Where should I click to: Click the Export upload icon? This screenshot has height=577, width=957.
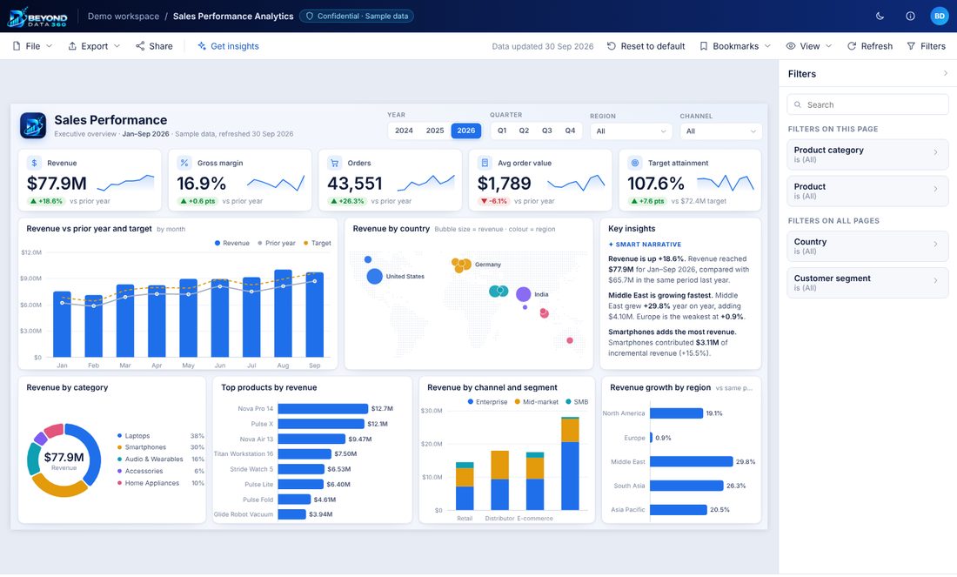(x=72, y=46)
